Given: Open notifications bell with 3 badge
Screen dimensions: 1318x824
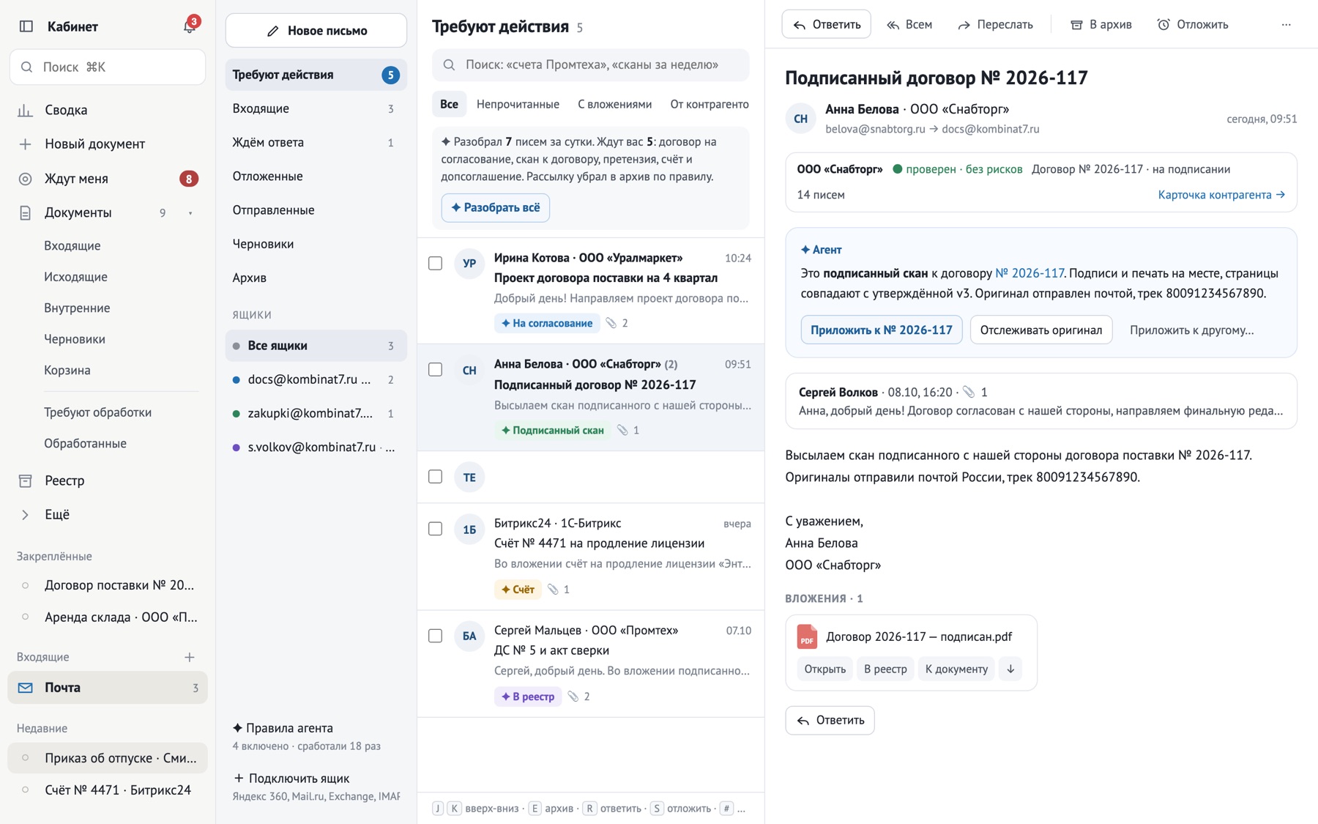Looking at the screenshot, I should tap(190, 26).
